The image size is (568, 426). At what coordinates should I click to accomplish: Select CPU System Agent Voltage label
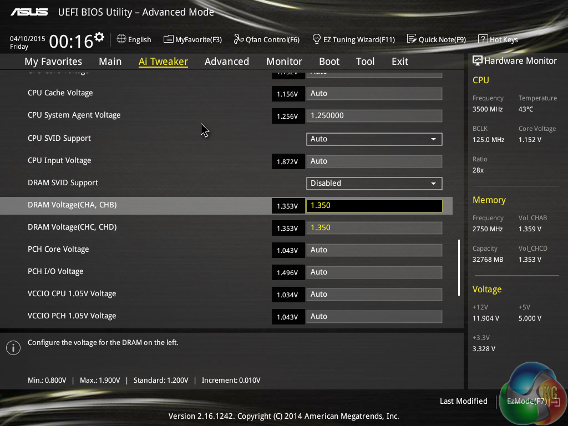(x=74, y=115)
